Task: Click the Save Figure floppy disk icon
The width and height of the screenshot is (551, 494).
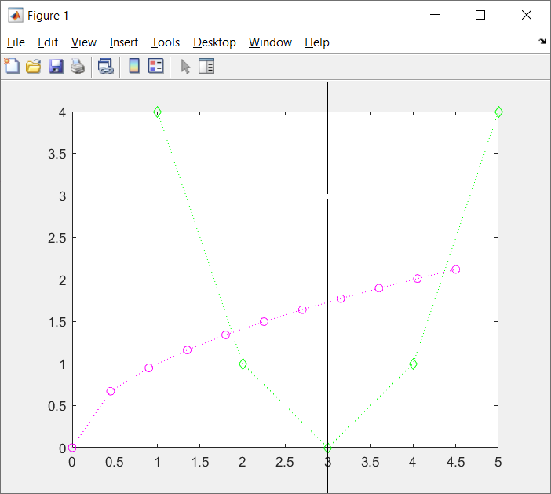Action: tap(56, 66)
